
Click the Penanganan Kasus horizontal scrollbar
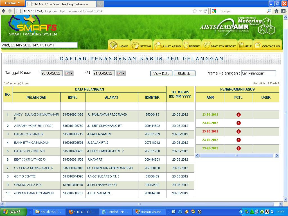pos(237,156)
